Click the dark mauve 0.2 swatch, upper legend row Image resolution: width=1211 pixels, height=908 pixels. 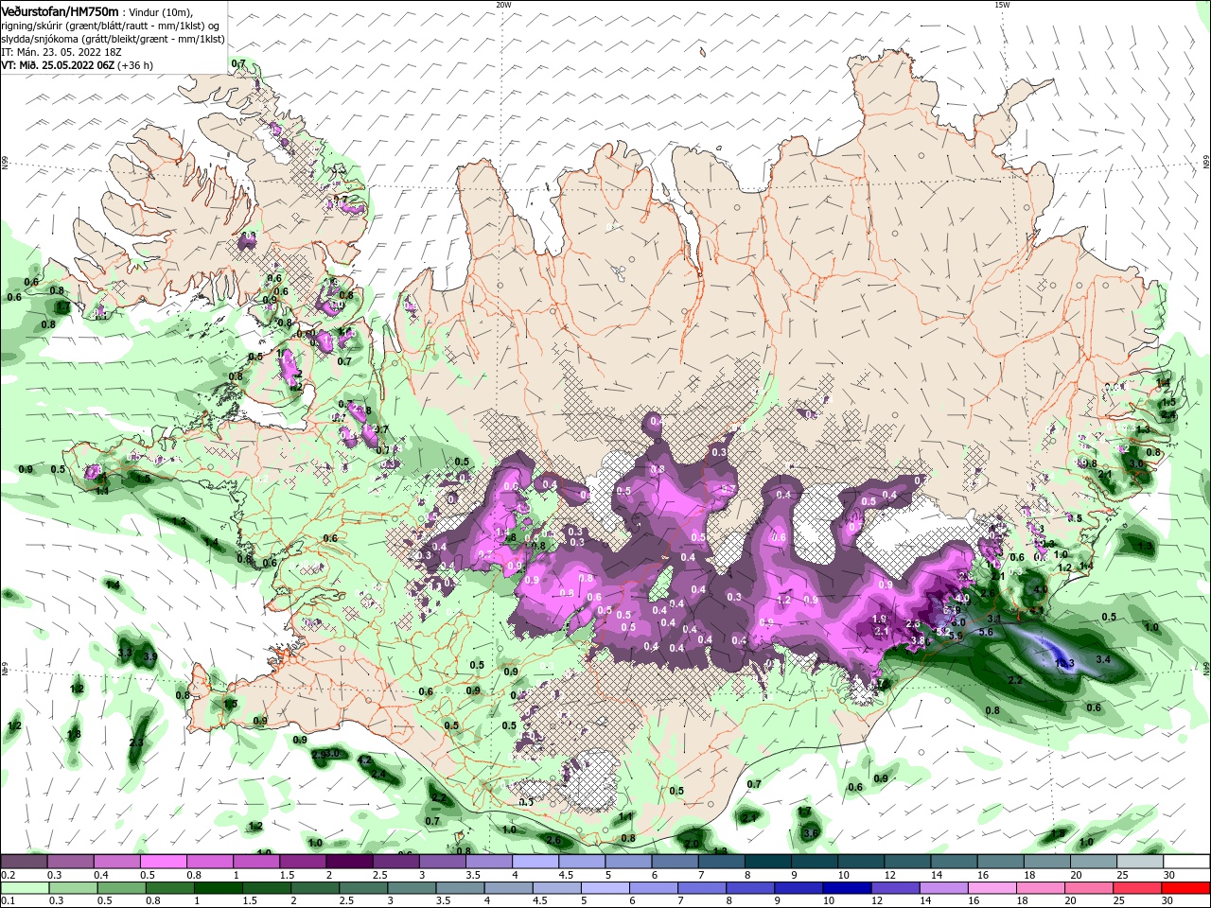coord(24,862)
